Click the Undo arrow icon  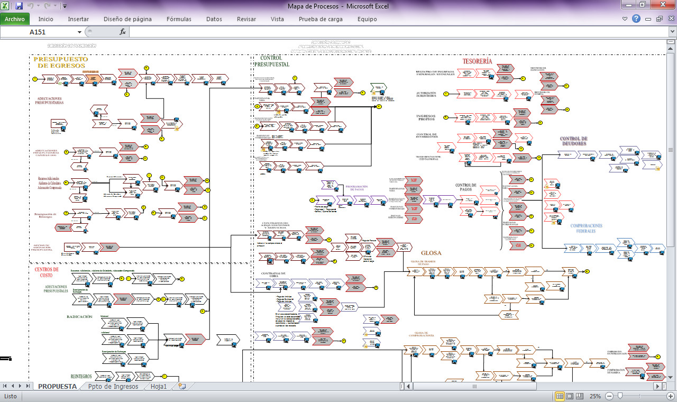click(x=31, y=6)
